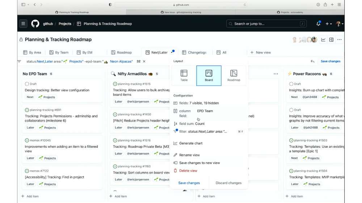
Task: Switch to the By EM tab
Action: pos(84,52)
